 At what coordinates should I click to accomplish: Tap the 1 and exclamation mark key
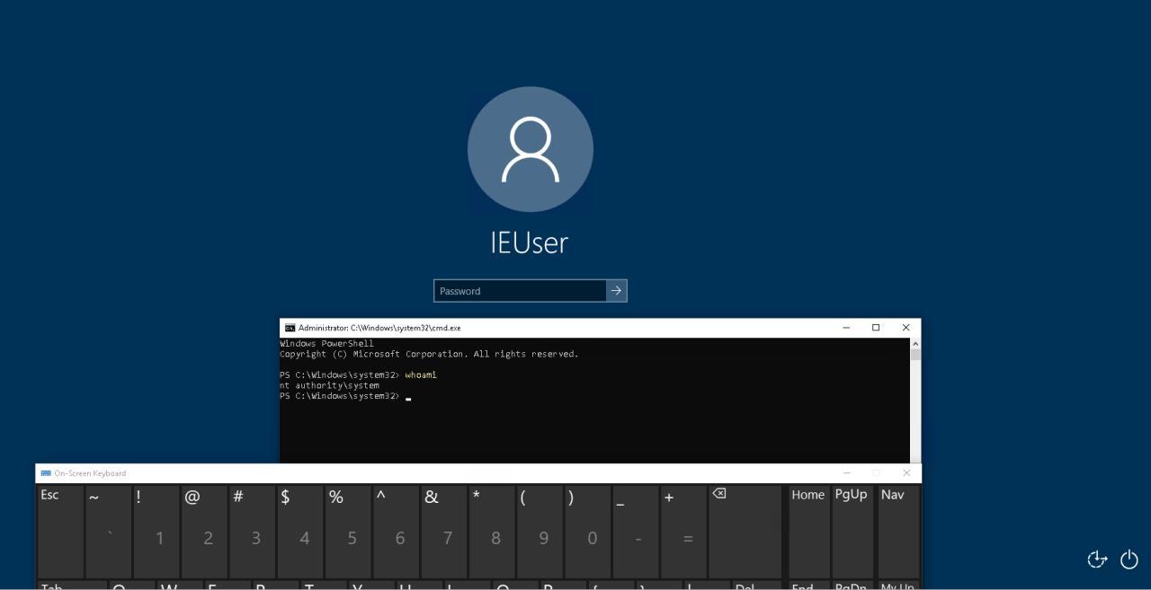tap(156, 532)
